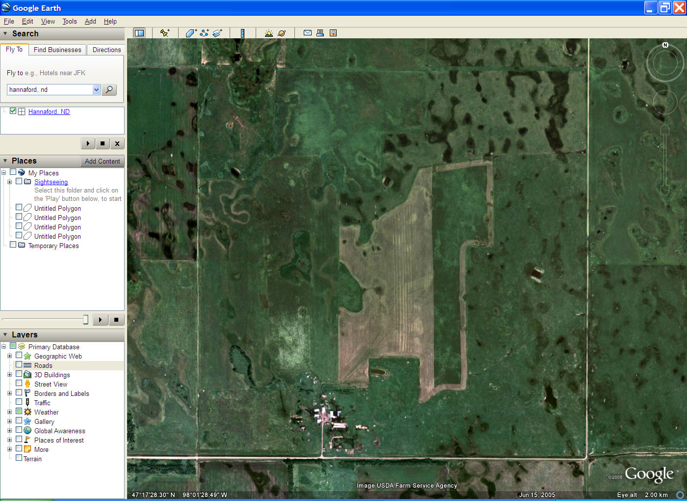Click the move joystick control
Viewport: 687px width, 501px height.
point(665,102)
